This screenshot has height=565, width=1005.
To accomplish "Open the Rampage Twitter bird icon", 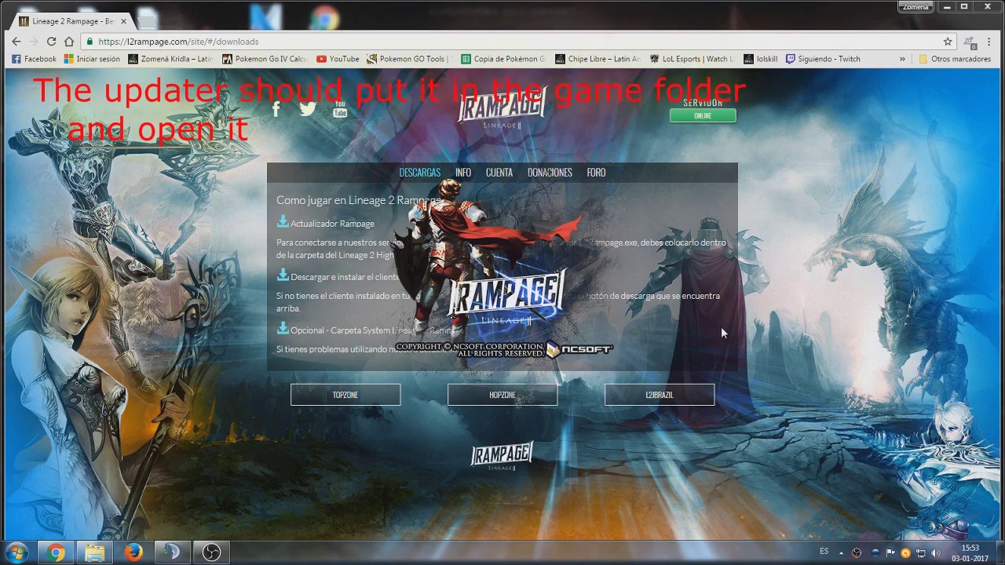I will click(x=308, y=109).
